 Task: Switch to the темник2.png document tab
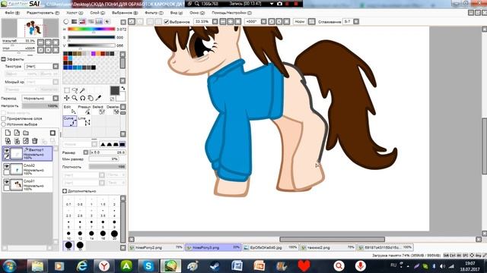328,247
